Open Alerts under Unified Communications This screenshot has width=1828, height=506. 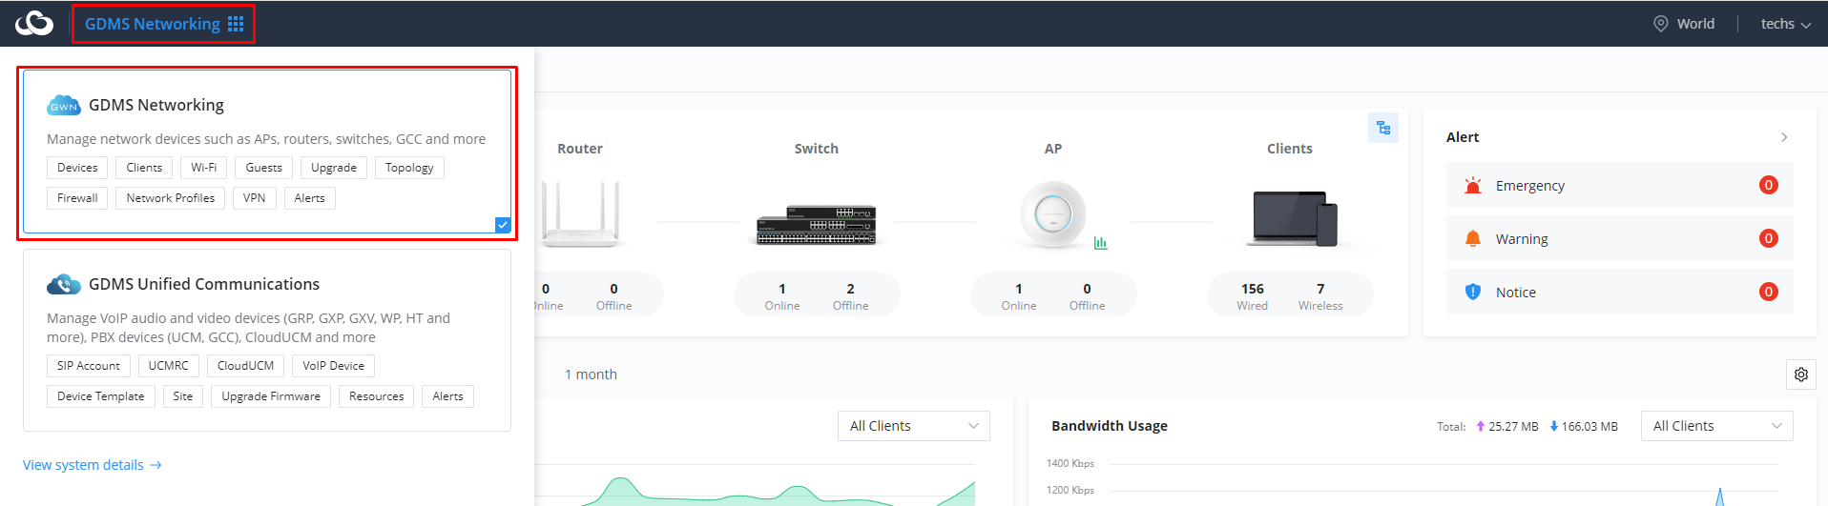click(447, 396)
